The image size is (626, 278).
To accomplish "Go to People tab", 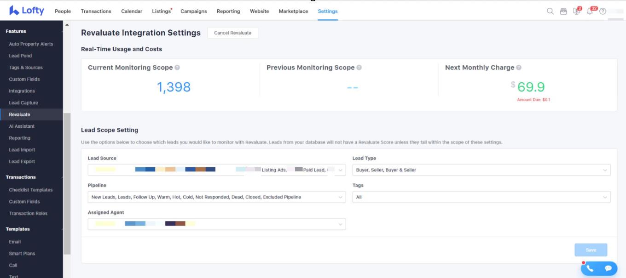I will click(63, 11).
